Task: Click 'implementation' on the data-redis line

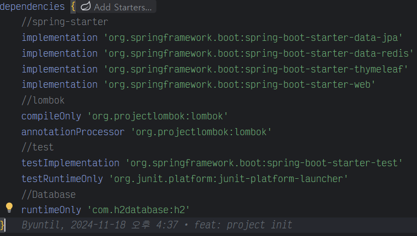Action: [59, 53]
